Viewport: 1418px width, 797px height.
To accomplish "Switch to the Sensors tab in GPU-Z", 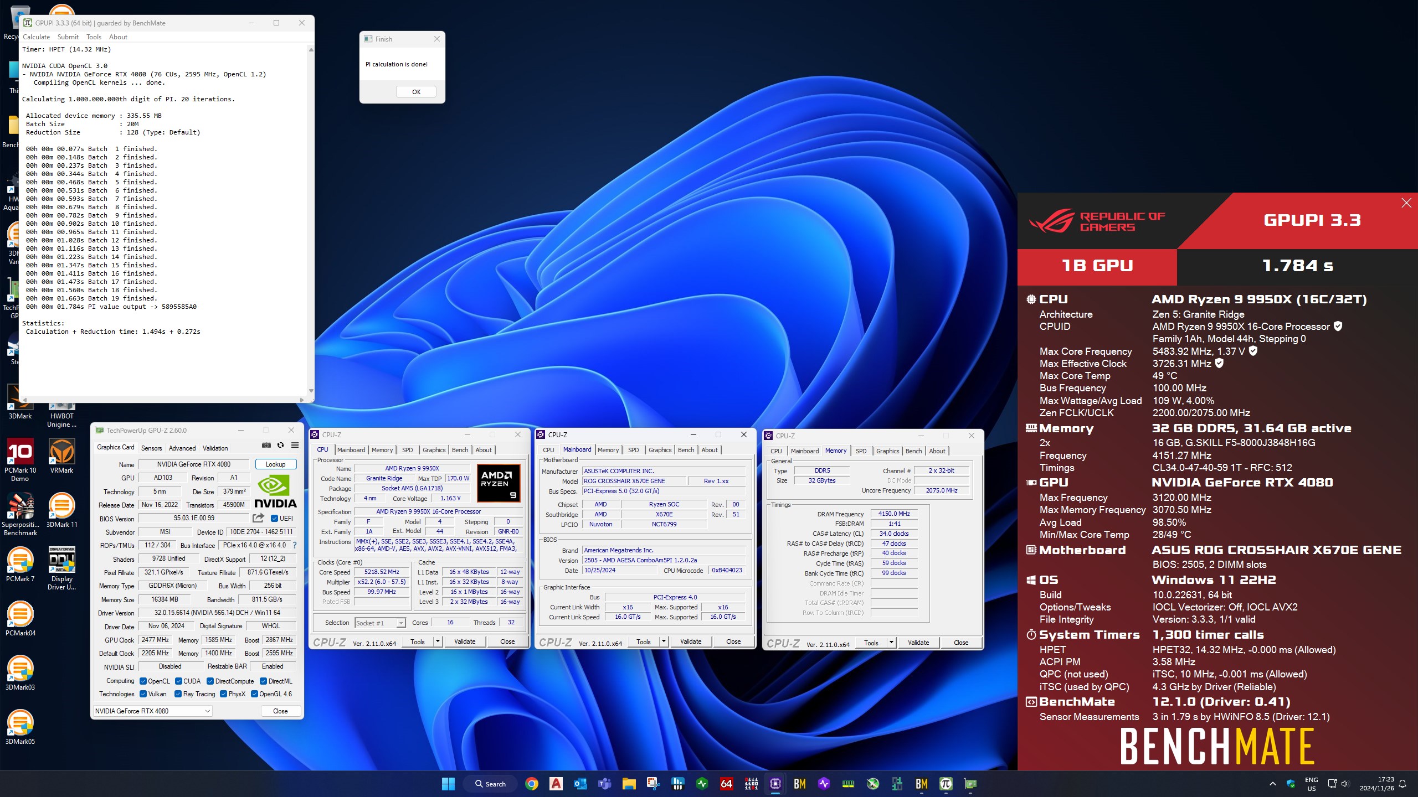I will point(151,448).
